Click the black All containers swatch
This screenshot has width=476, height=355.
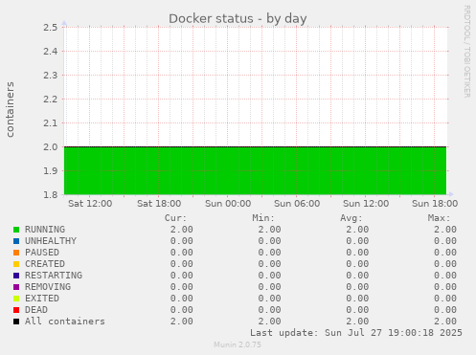coord(16,322)
